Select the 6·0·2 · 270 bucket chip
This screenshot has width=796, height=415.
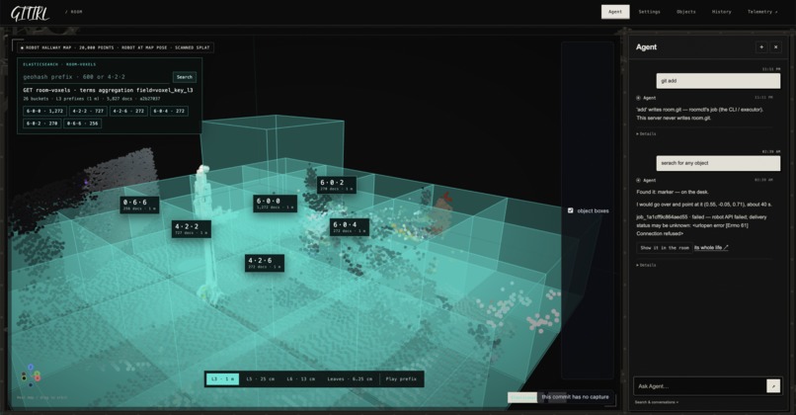42,123
